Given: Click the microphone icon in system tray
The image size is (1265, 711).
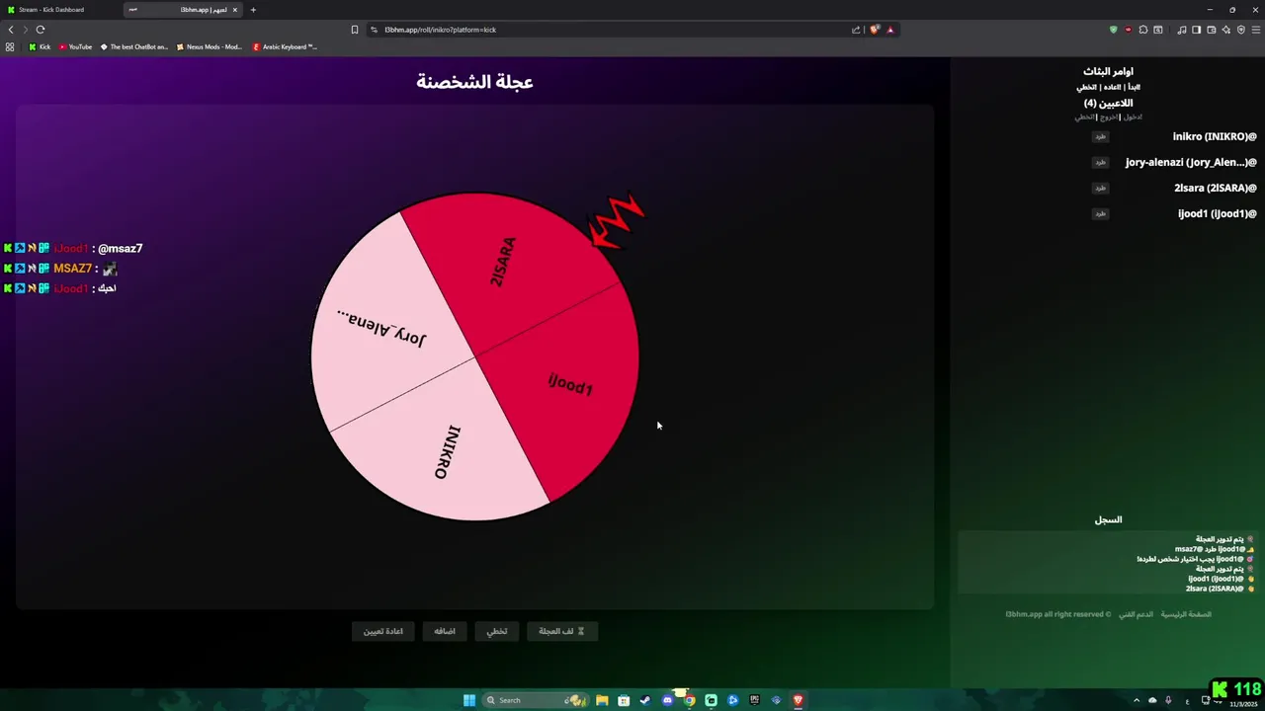Looking at the screenshot, I should click(x=1168, y=700).
